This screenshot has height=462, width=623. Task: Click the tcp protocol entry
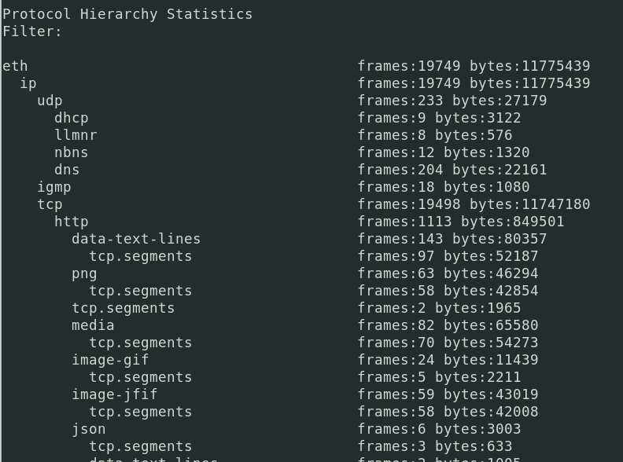click(50, 204)
